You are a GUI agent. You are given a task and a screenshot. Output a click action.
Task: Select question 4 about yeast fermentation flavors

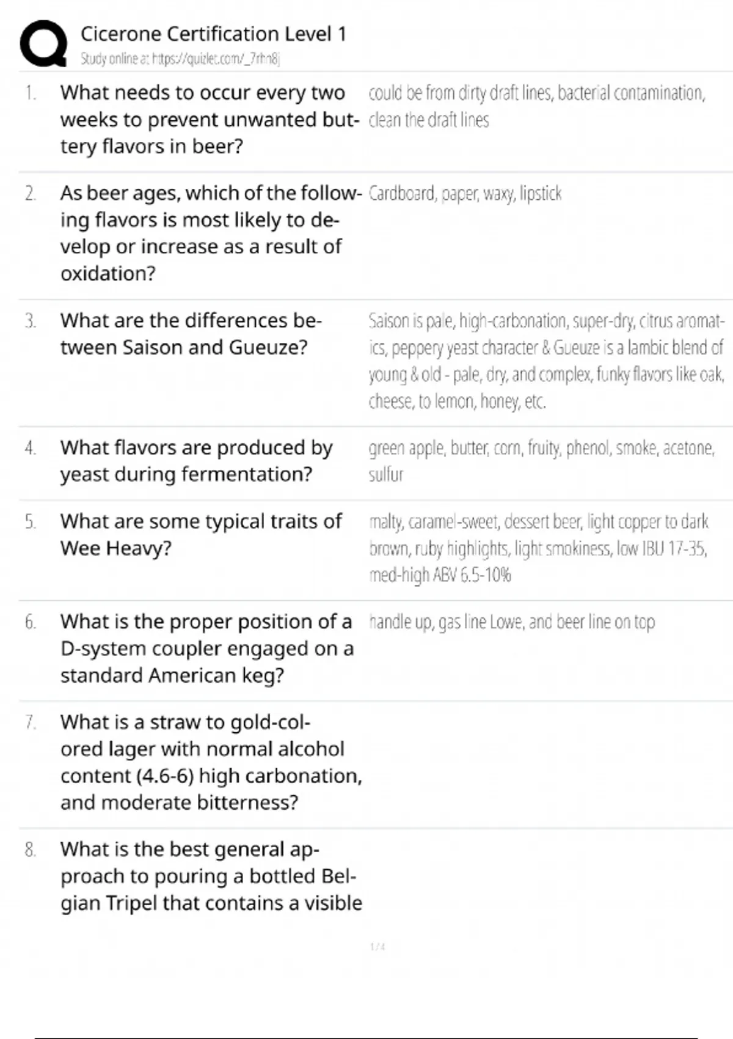[196, 461]
